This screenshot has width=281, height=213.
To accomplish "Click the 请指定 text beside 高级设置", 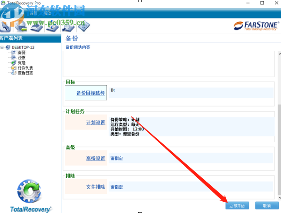I will point(117,158).
